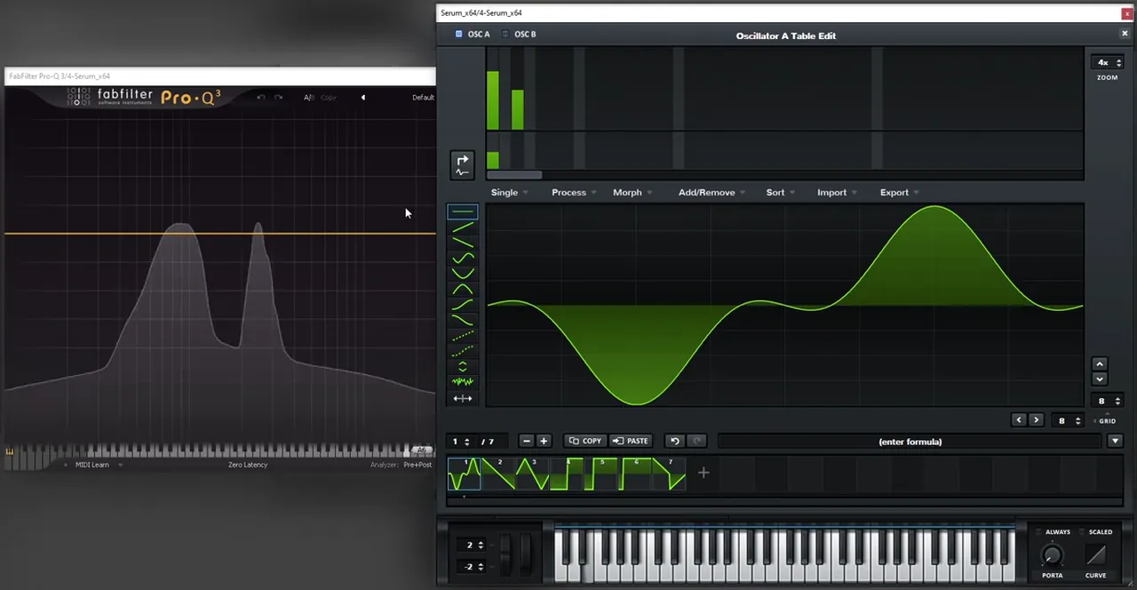
Task: Turn the PORTA knob
Action: (x=1052, y=556)
